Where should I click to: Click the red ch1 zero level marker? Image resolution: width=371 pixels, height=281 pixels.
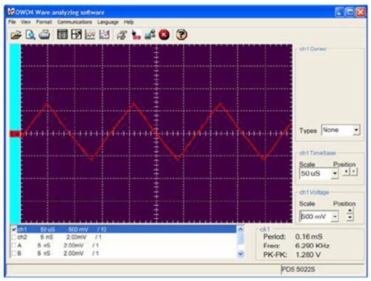click(15, 134)
